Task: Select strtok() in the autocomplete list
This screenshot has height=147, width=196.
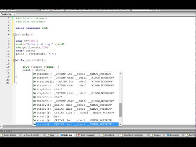Action: point(75,124)
